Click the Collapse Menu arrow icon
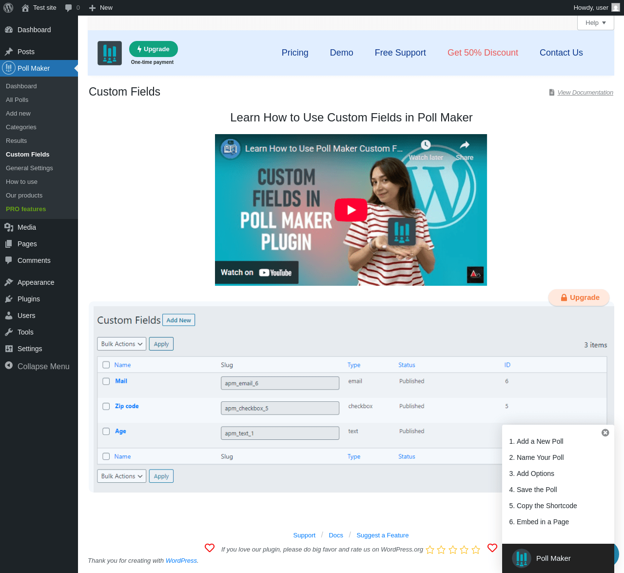Screen dimensions: 624x573 [9, 365]
